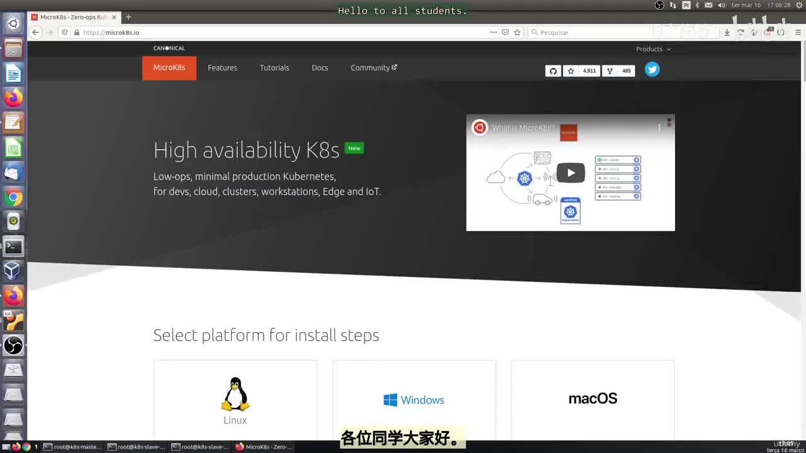Bookmark this page with the star
The height and width of the screenshot is (453, 806).
(517, 32)
